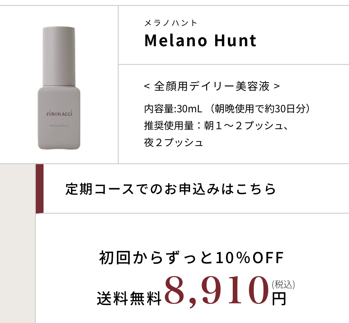Viewport: 349px width, 323px height.
Task: Click the 送料無料 free shipping label
Action: point(129,298)
